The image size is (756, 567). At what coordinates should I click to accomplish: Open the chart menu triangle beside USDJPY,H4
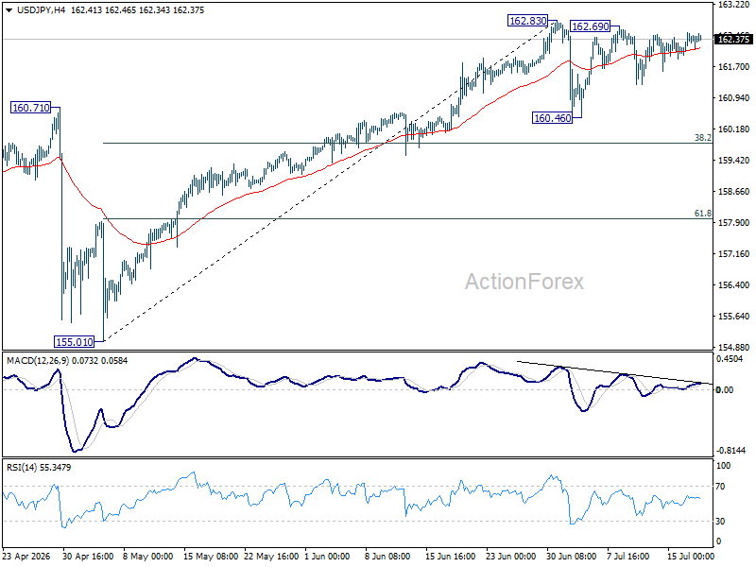point(9,10)
